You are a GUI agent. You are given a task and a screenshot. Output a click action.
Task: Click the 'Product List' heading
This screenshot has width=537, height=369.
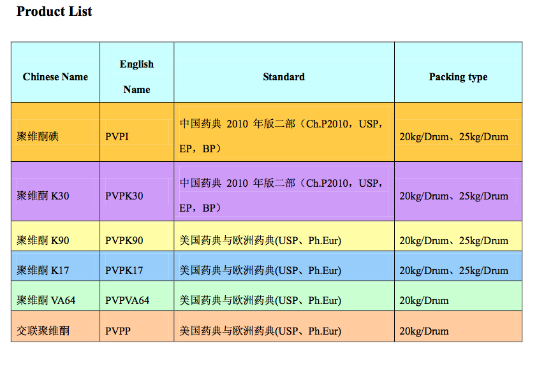54,11
